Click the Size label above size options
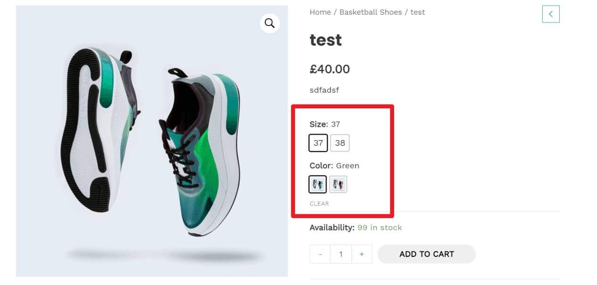This screenshot has height=285, width=597. [318, 124]
